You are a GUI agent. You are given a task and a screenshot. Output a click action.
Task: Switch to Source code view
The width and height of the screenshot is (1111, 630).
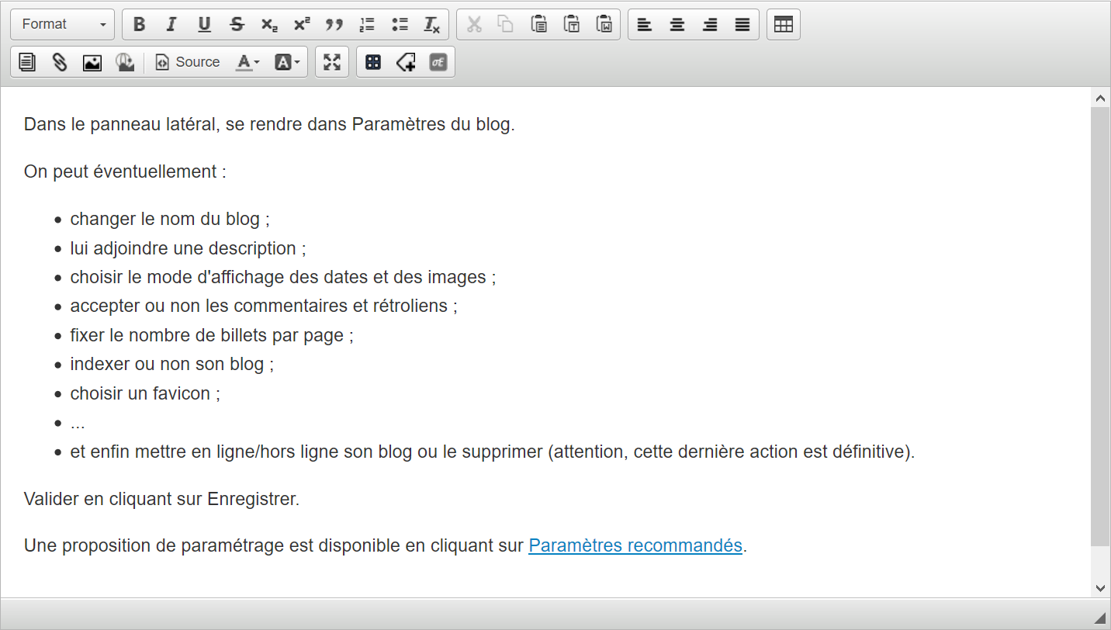coord(188,62)
